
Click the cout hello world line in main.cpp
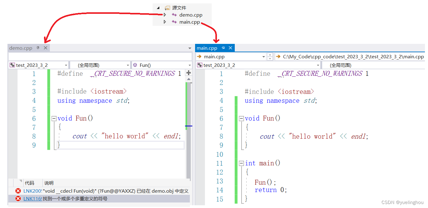click(x=314, y=136)
